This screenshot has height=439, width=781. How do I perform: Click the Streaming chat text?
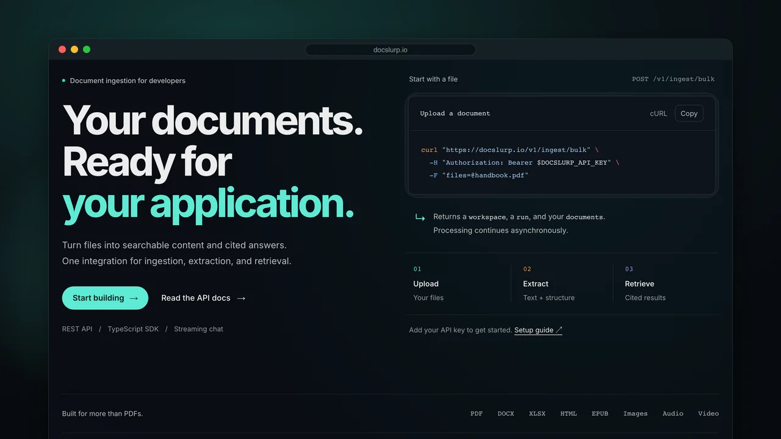tap(198, 329)
